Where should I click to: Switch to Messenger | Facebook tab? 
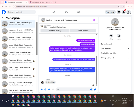(x=16, y=2)
